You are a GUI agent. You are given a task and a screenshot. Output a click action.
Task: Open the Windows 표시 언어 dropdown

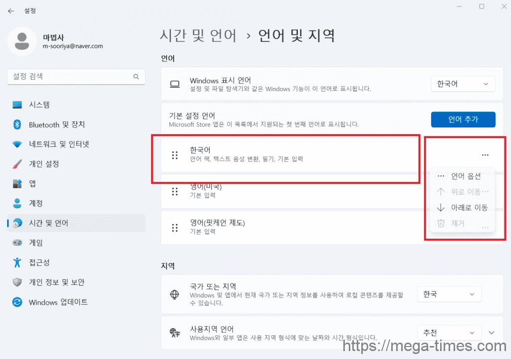point(463,84)
